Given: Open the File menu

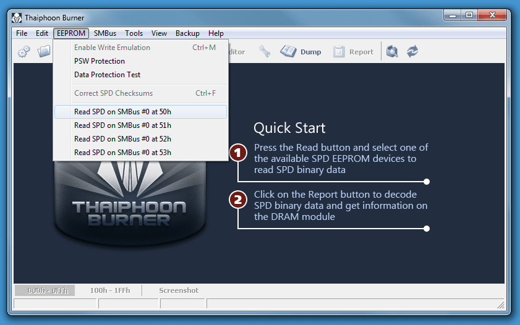Looking at the screenshot, I should [x=22, y=33].
